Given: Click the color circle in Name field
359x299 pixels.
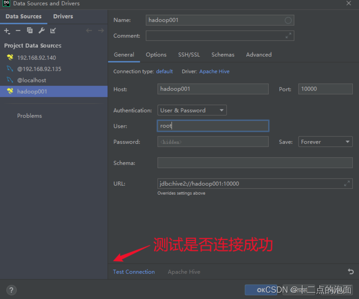Looking at the screenshot, I should tap(288, 20).
